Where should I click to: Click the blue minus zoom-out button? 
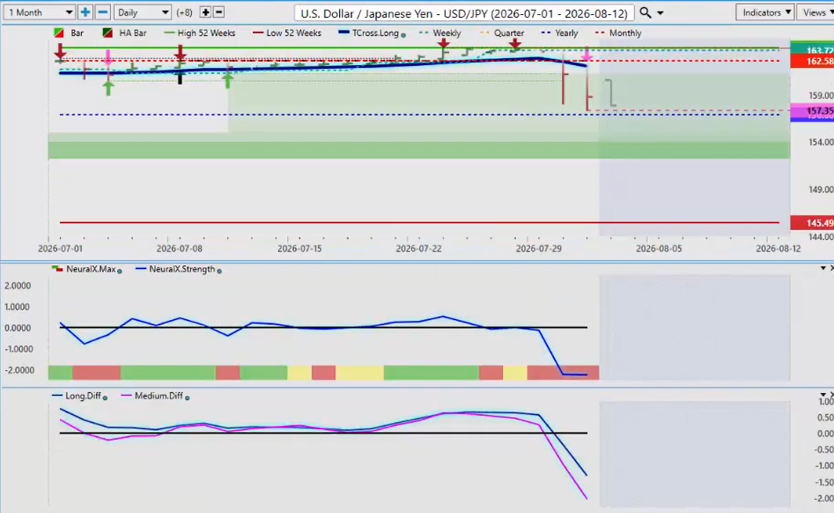[x=103, y=12]
